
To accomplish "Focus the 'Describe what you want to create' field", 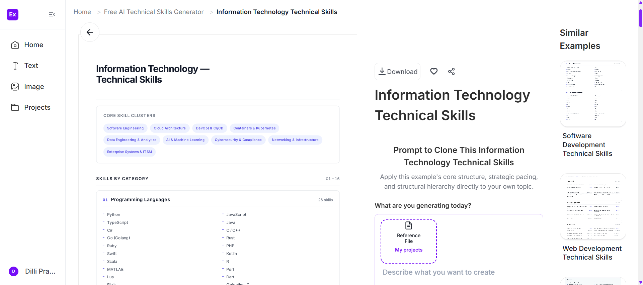I will coord(439,272).
